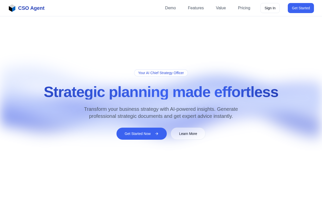Image resolution: width=322 pixels, height=201 pixels.
Task: Select the Strategic planning made effortless heading
Action: point(161,92)
